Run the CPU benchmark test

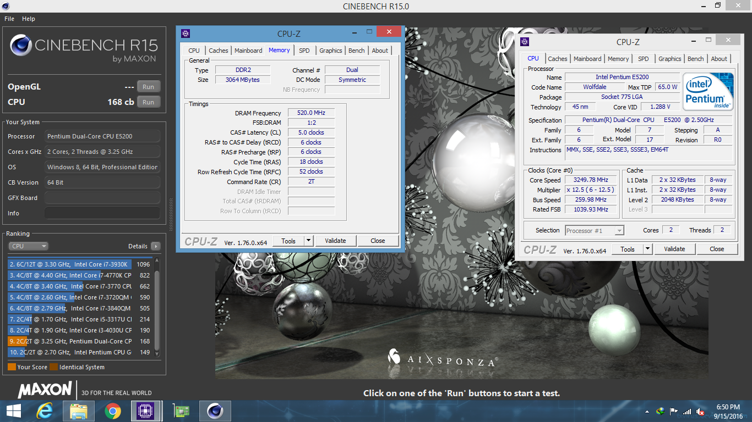point(149,102)
